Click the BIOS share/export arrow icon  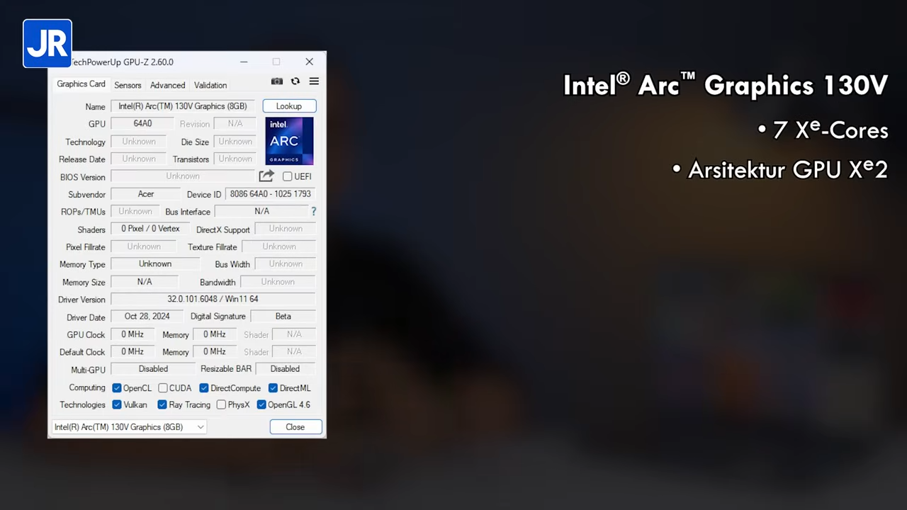click(266, 176)
